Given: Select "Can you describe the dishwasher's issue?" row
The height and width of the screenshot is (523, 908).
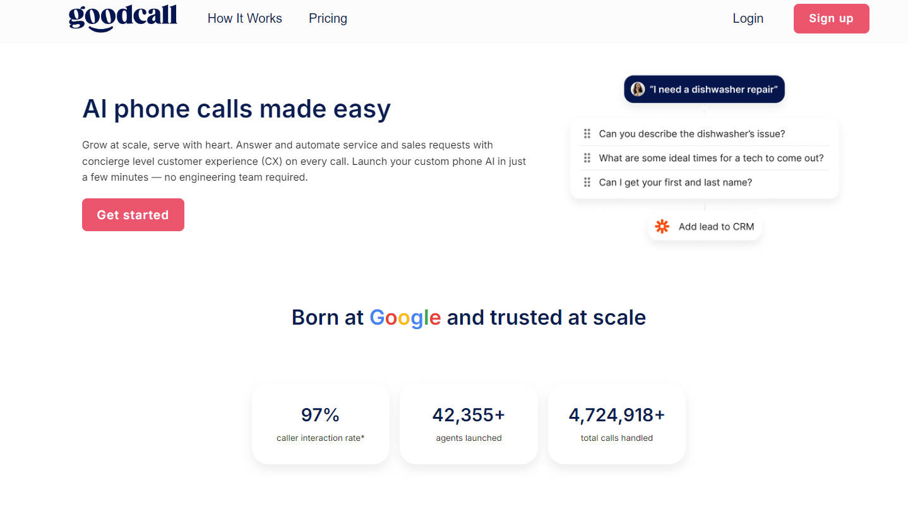Looking at the screenshot, I should 691,134.
